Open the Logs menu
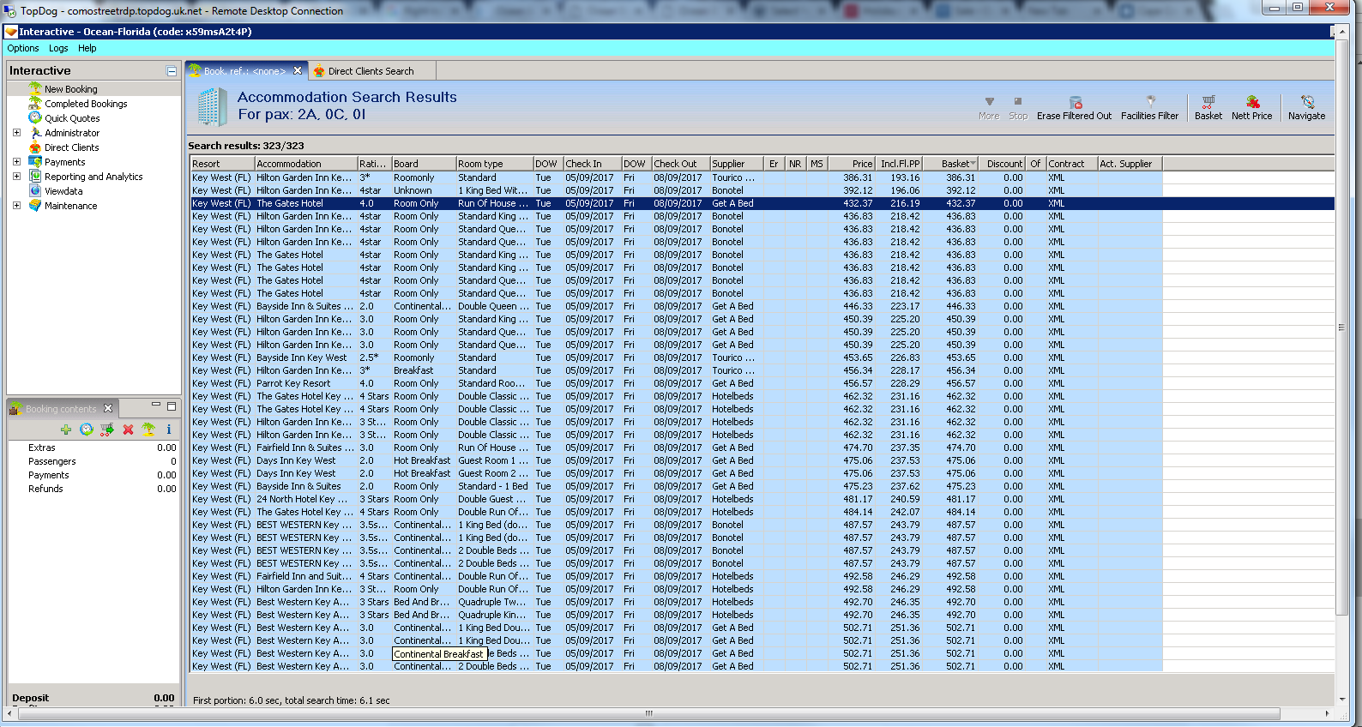 58,49
